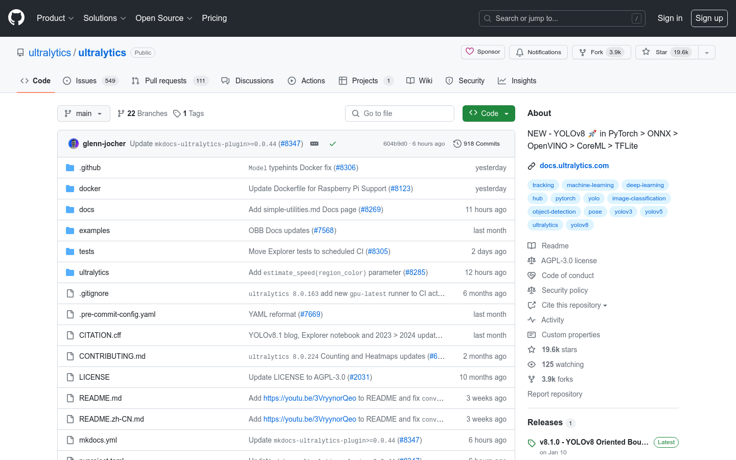The width and height of the screenshot is (736, 460).
Task: Click the green checkmark commit status
Action: click(333, 144)
